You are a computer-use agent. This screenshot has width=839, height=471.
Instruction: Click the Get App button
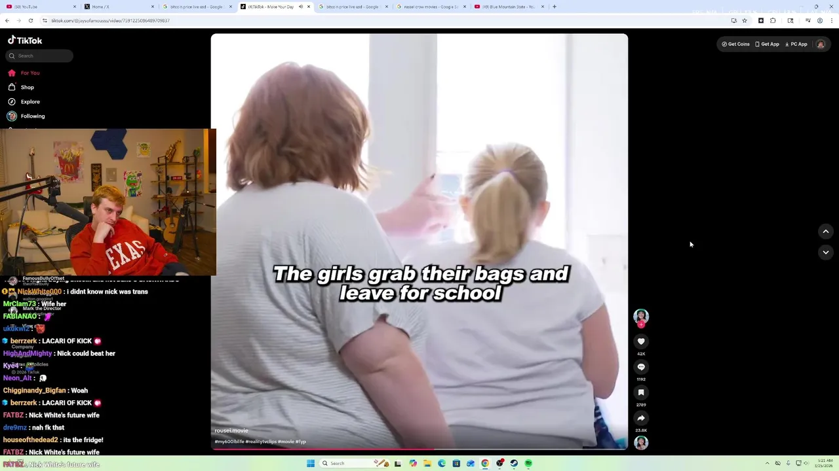(x=767, y=44)
